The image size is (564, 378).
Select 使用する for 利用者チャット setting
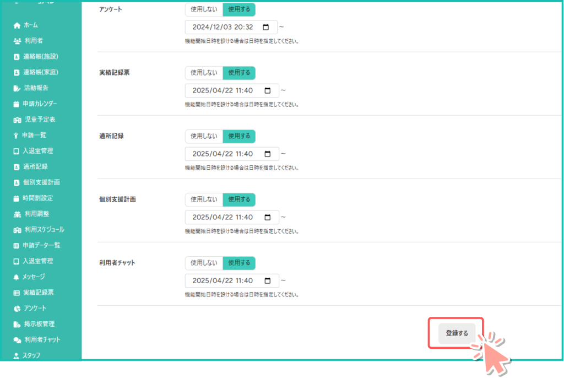point(239,263)
